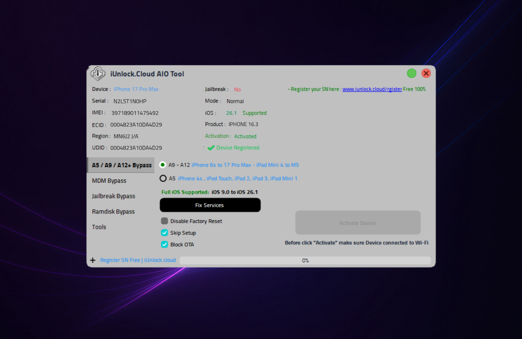Viewport: 522px width, 339px height.
Task: Switch to the Ramdisk Bypass tab
Action: (x=113, y=212)
